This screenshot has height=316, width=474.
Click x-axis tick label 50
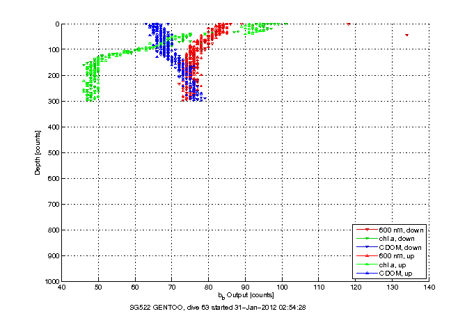click(98, 287)
